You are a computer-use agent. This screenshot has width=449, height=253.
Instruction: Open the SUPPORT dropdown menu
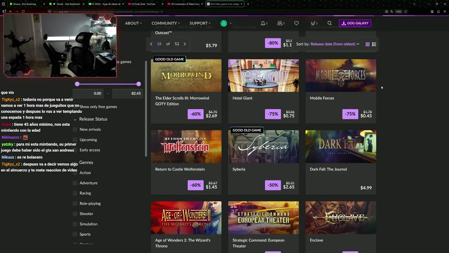pyautogui.click(x=200, y=23)
